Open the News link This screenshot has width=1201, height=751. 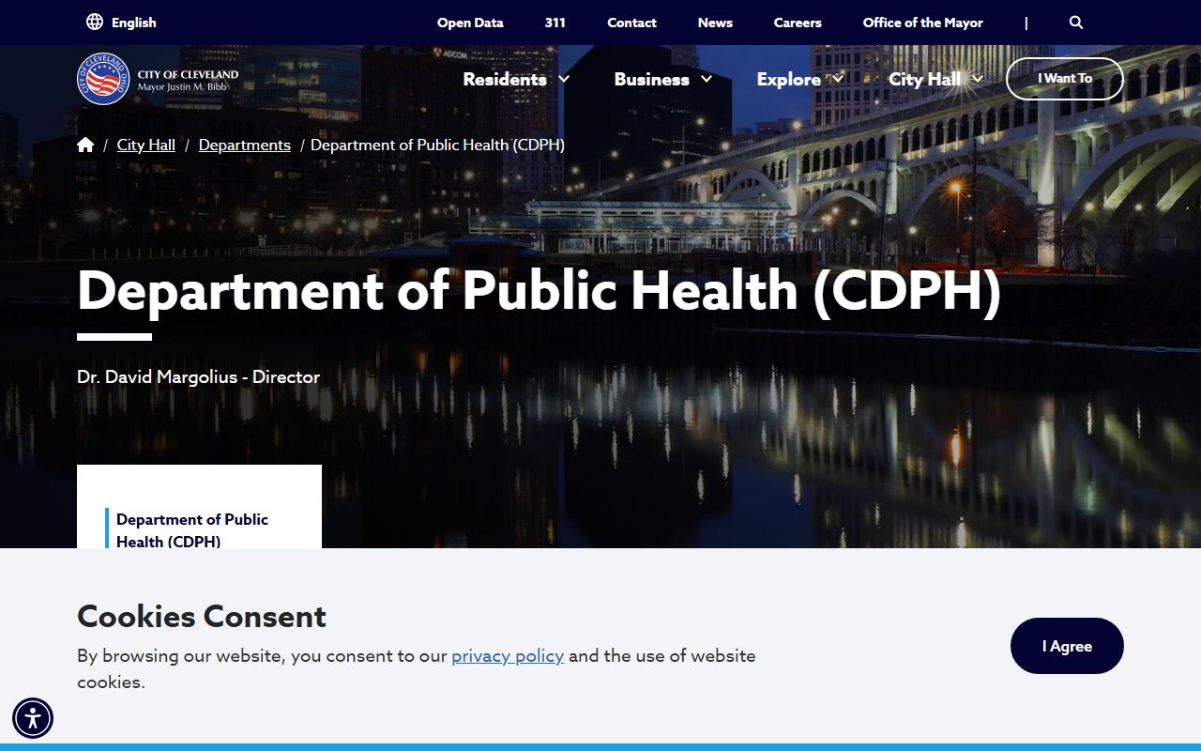tap(715, 23)
